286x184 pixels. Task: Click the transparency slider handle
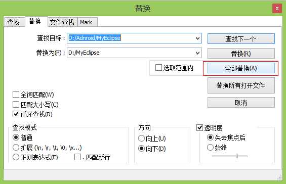click(237, 156)
